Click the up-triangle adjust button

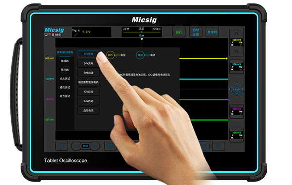[x=76, y=146]
